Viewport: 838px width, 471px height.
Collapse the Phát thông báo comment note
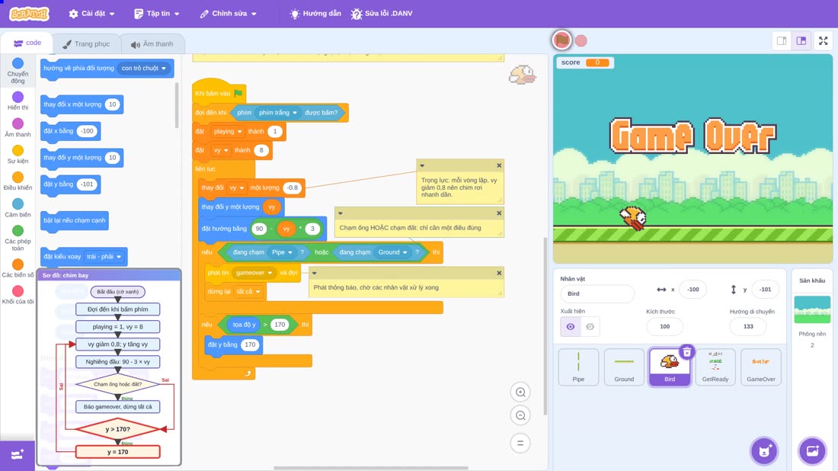click(314, 273)
